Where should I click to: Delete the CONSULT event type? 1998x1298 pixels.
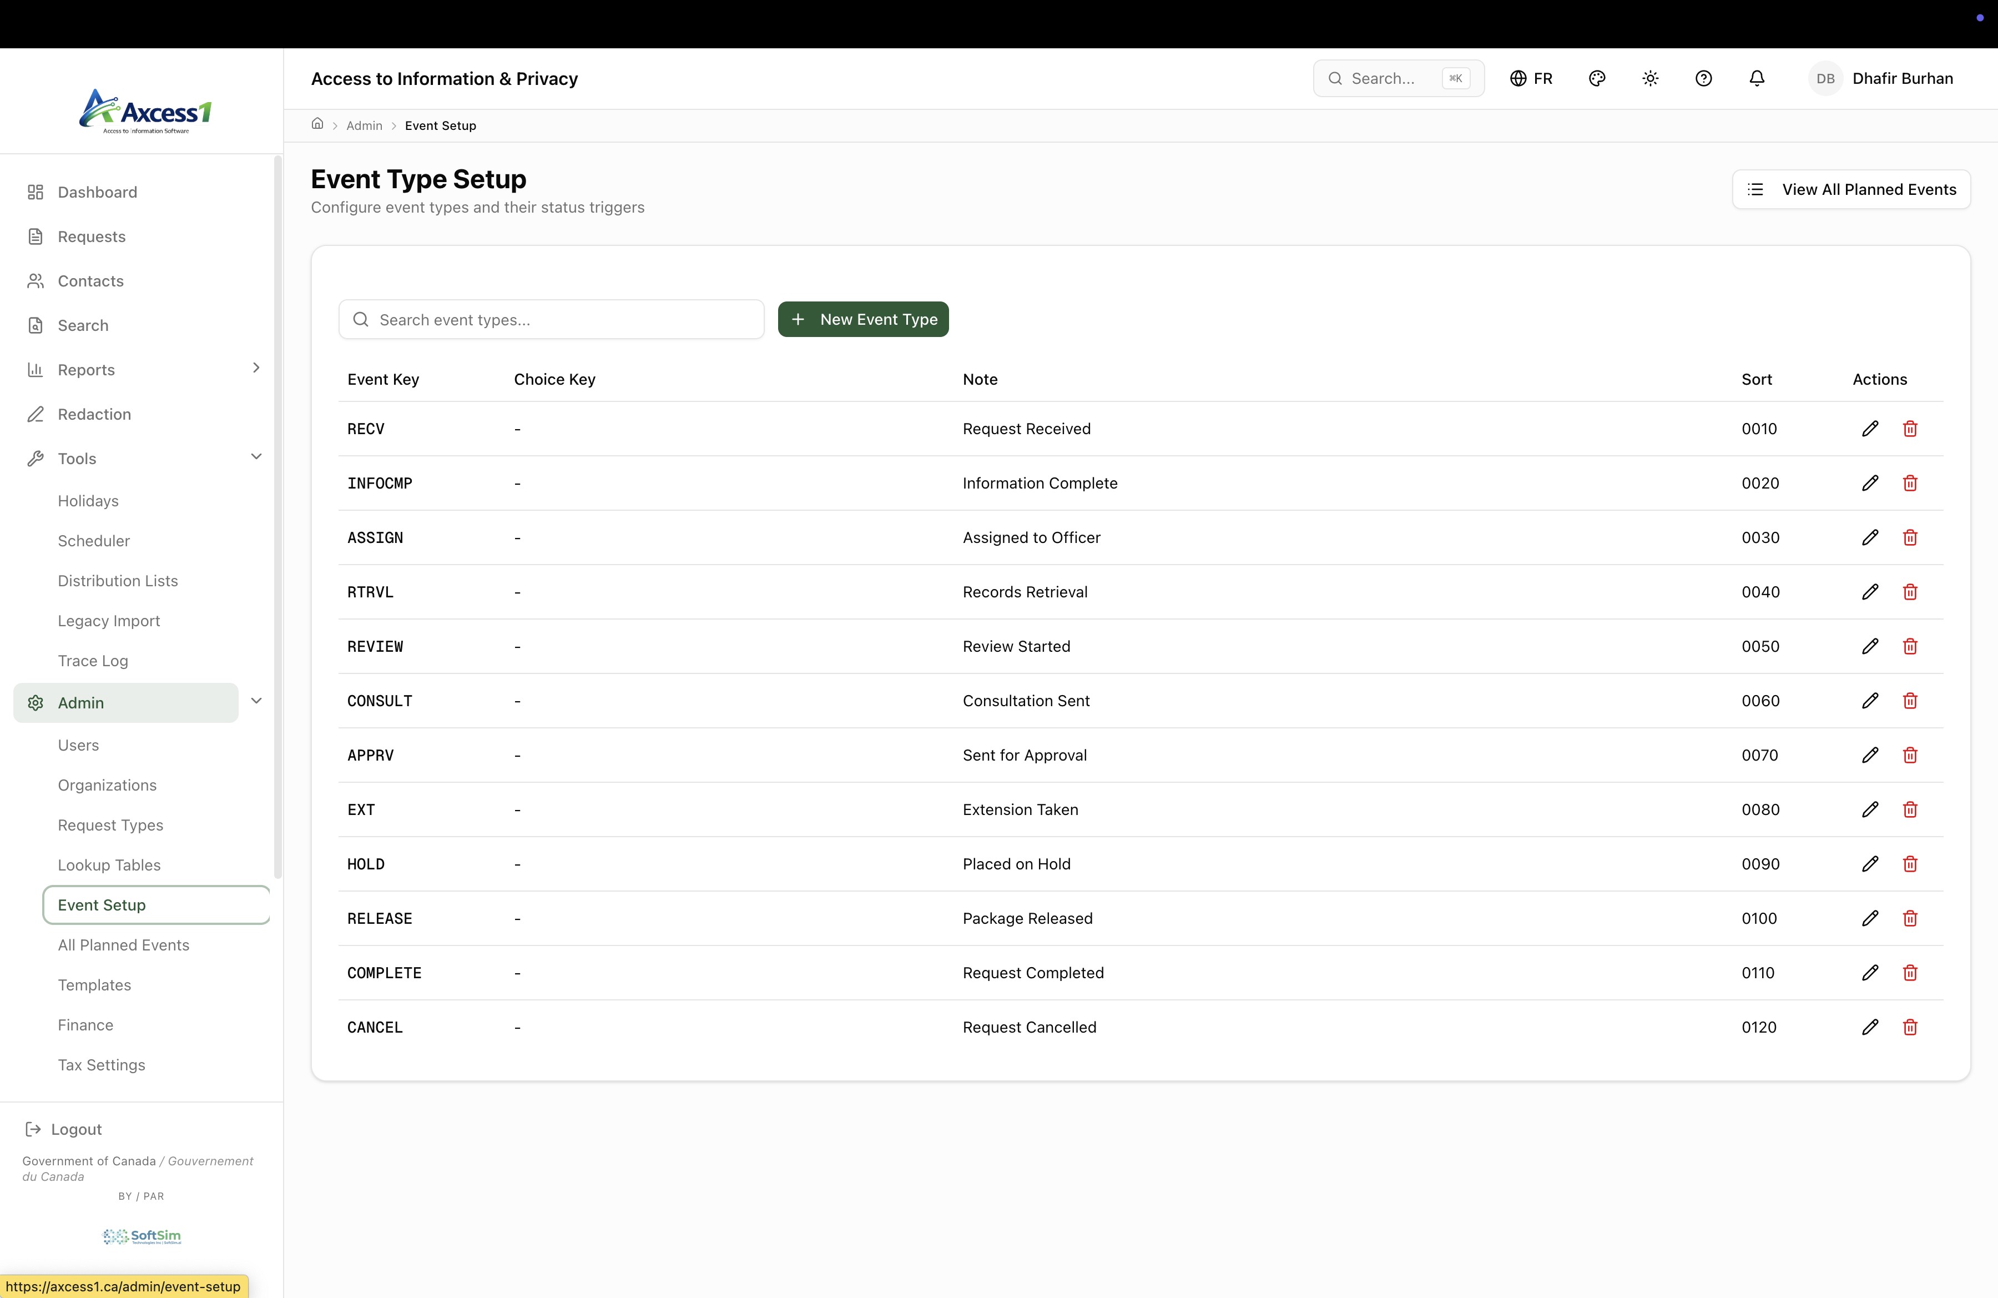coord(1910,701)
